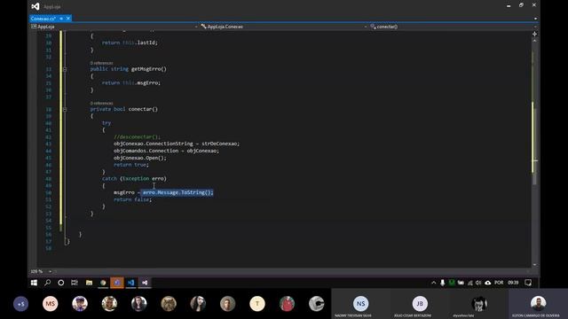Open the conectar() member dropdown

pyautogui.click(x=453, y=27)
